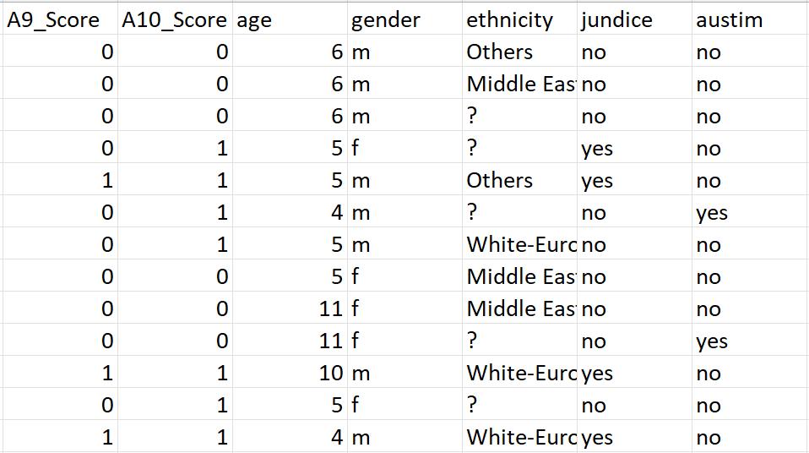Select first question mark ethnicity cell
Viewport: 809px width, 453px height.
tap(520, 116)
